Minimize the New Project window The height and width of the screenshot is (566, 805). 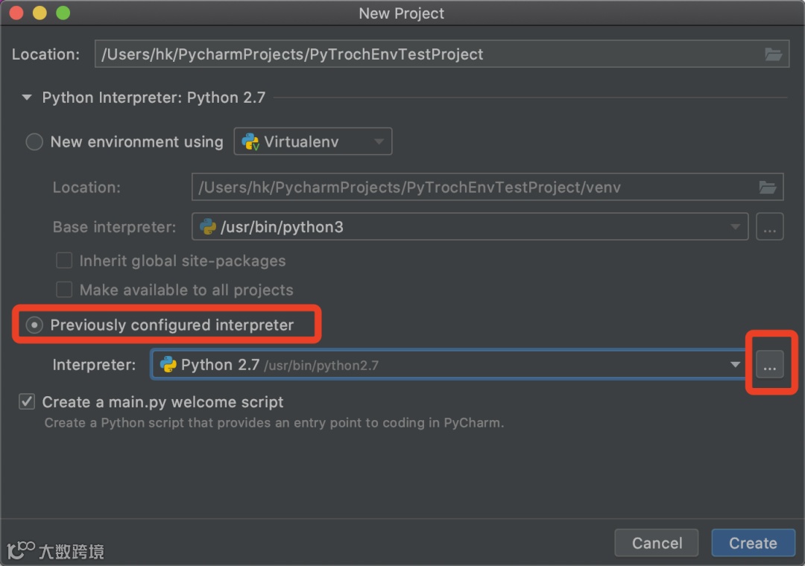pos(40,13)
